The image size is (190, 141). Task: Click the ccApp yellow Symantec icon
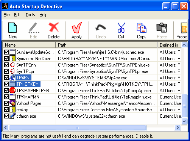point(12,109)
